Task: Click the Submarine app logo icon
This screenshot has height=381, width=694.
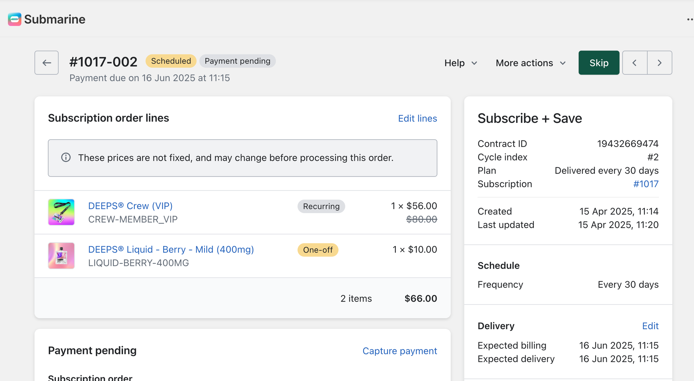Action: (x=15, y=19)
